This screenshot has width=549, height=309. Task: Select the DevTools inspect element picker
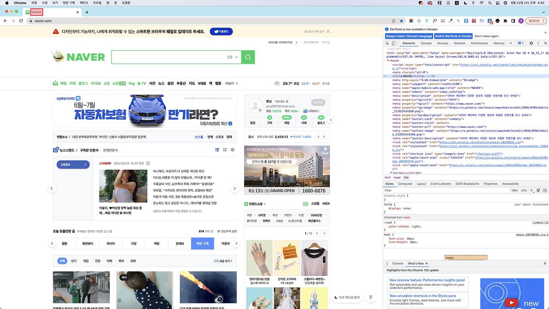[x=387, y=43]
